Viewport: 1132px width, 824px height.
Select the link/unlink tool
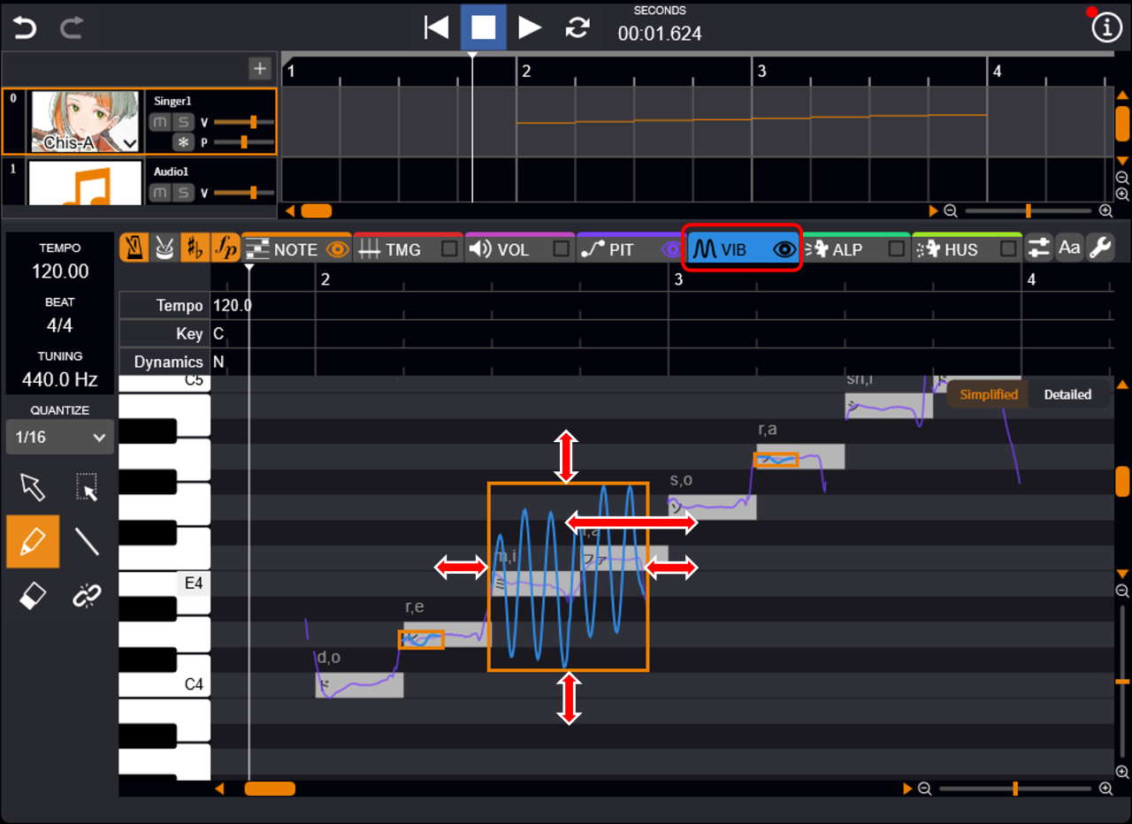[87, 596]
